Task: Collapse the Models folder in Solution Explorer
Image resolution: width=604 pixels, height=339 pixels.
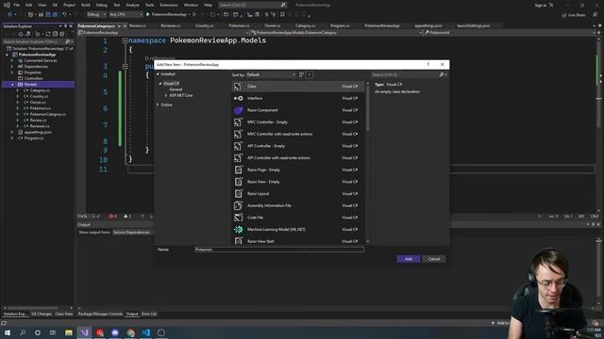Action: click(12, 84)
